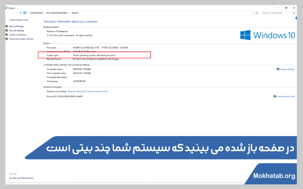Click the Forward navigation arrow
Viewport: 303px width, 189px height.
click(x=12, y=13)
